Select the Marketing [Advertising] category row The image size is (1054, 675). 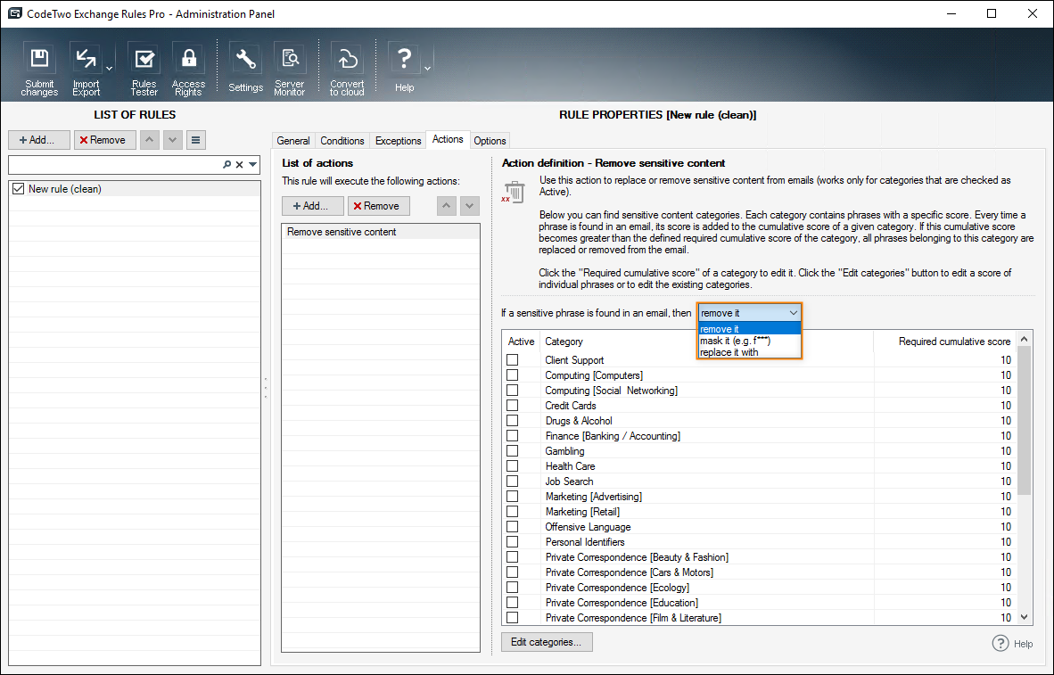click(x=759, y=496)
